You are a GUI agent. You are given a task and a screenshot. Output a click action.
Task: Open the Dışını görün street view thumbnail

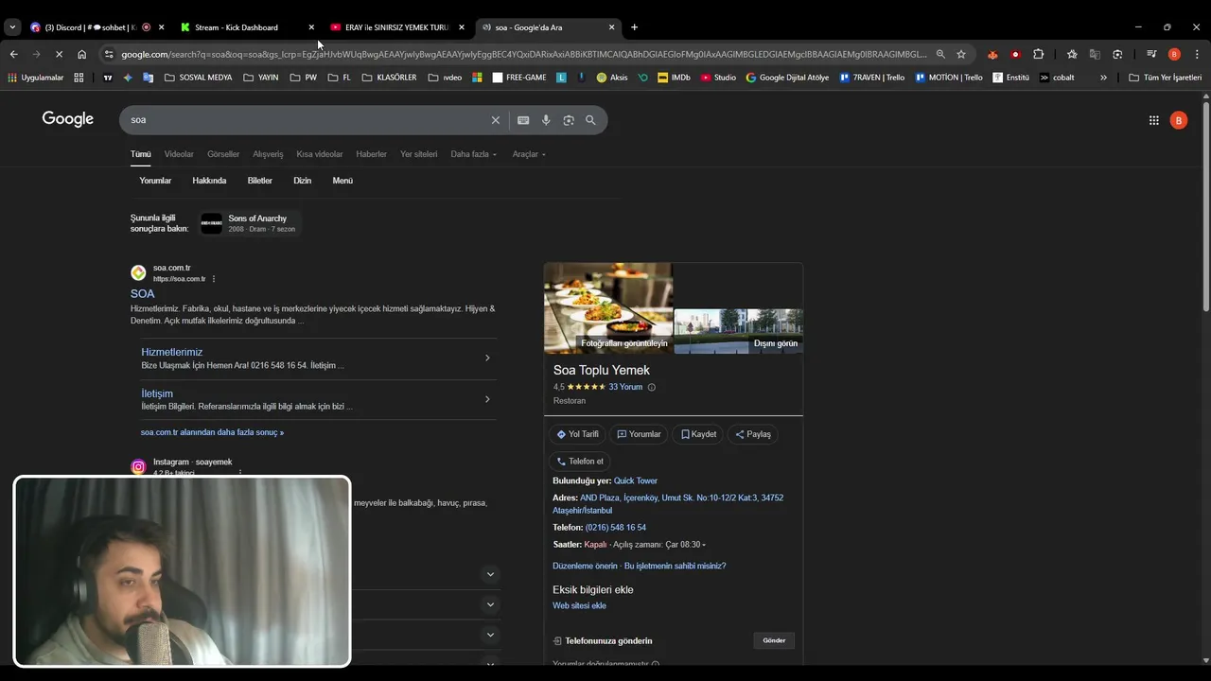point(738,331)
